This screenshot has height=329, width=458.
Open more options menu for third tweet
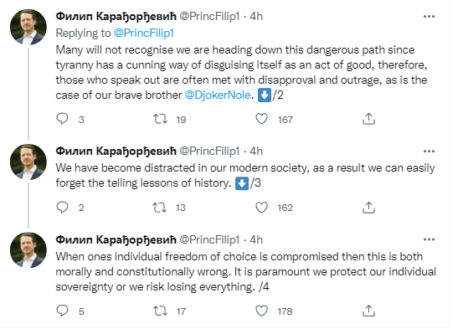pos(429,239)
